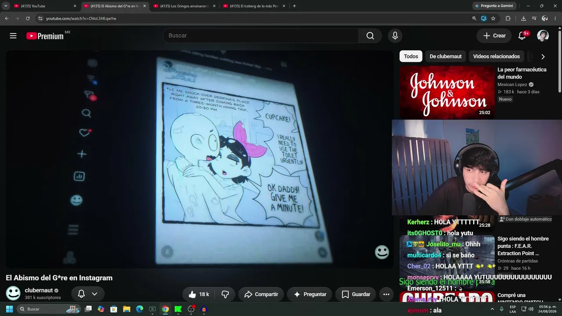Click the YouTube Buscar search field
The width and height of the screenshot is (562, 316).
click(x=261, y=36)
